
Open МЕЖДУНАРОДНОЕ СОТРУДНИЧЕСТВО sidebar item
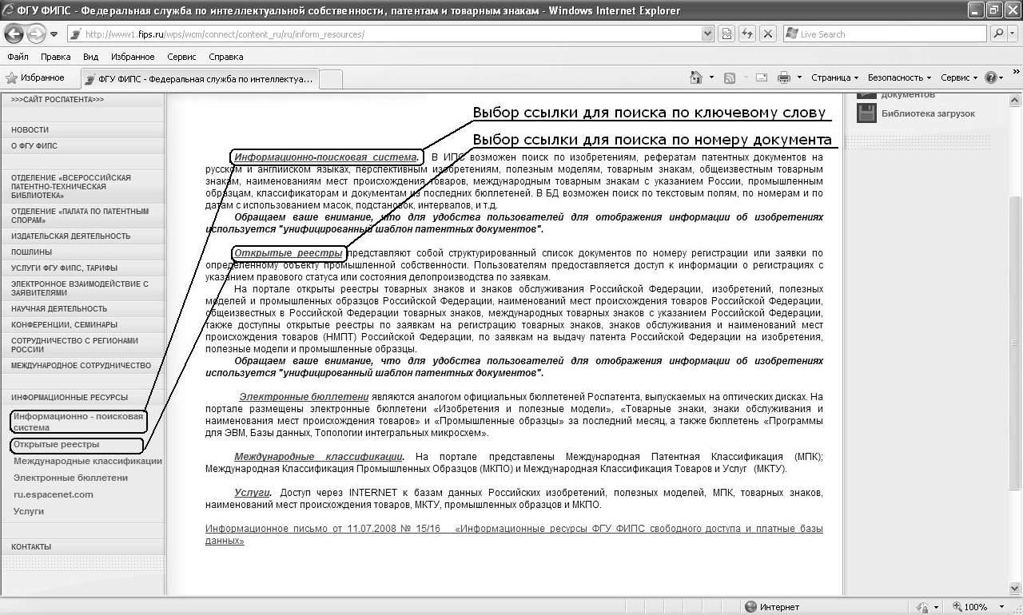81,365
